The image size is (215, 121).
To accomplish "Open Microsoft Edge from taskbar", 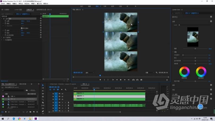I will [x=14, y=119].
